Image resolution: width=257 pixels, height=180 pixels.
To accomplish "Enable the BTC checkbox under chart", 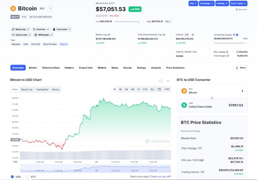I will (x=27, y=177).
